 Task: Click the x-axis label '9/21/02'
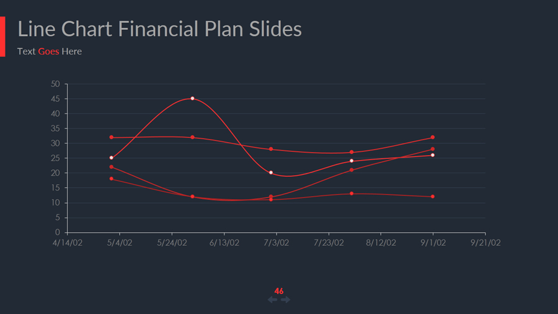click(x=485, y=243)
